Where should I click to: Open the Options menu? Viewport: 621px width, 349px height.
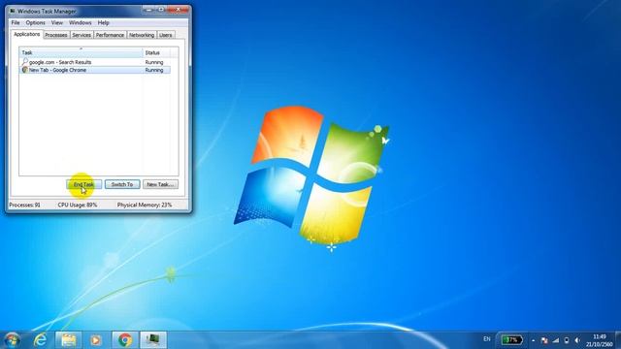coord(36,23)
